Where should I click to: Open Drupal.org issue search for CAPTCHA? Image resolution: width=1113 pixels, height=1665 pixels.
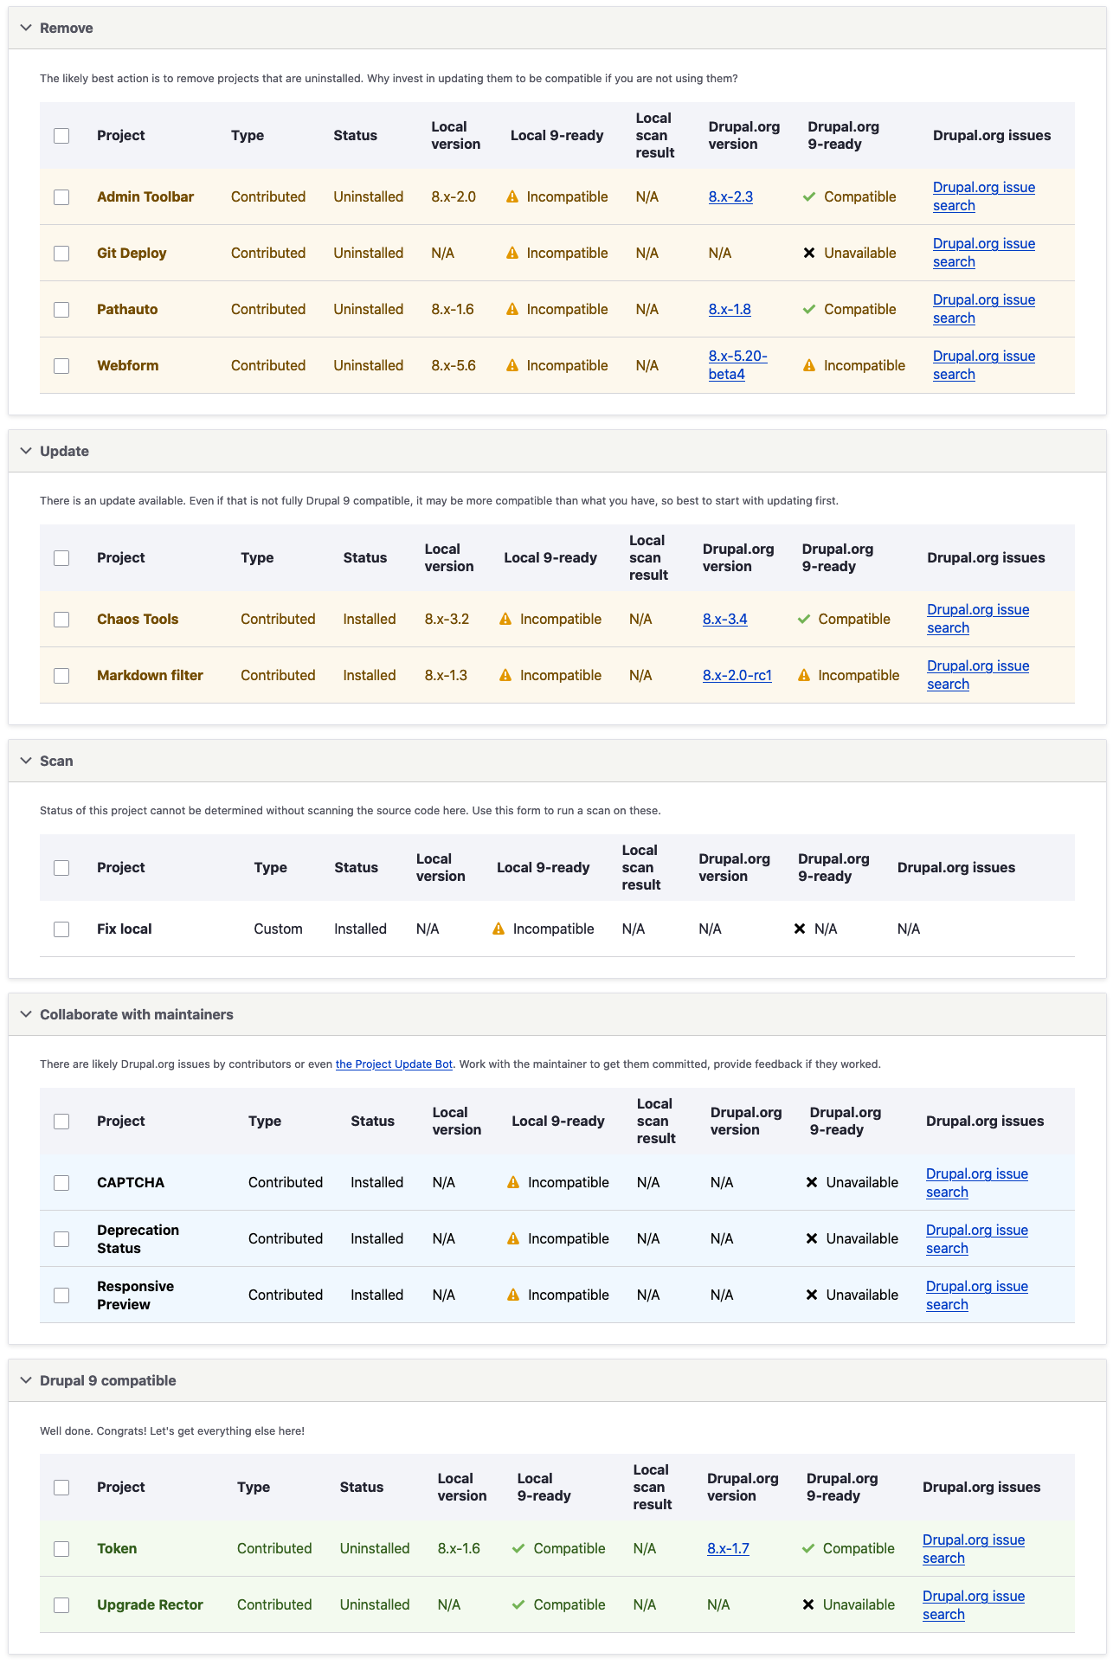coord(977,1183)
